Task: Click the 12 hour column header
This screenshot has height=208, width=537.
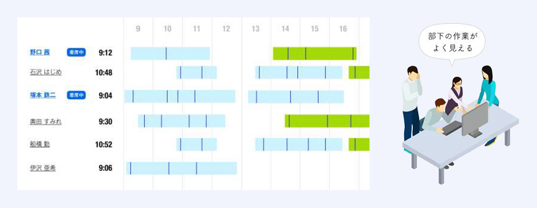Action: click(x=226, y=29)
